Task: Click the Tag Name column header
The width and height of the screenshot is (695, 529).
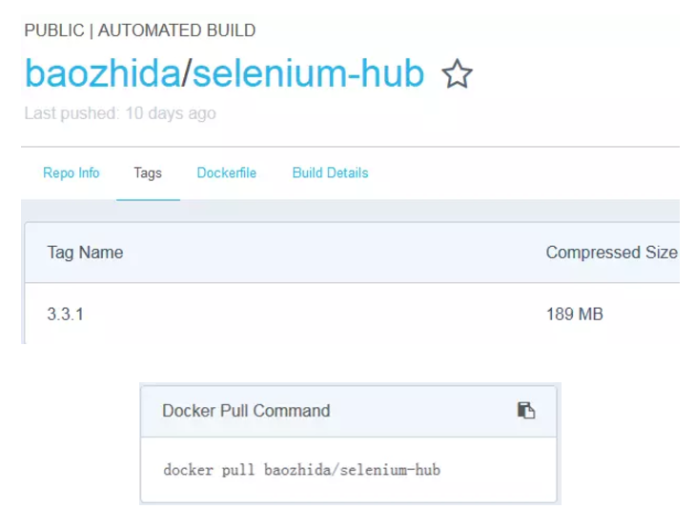Action: [85, 253]
